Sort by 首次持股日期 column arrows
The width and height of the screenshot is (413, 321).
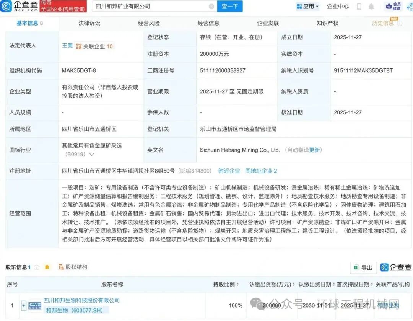(x=372, y=284)
